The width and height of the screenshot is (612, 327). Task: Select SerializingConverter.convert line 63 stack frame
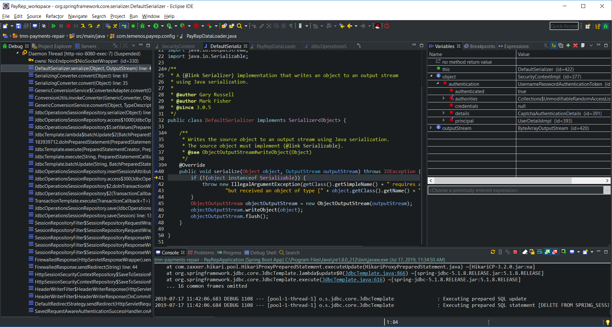(81, 76)
